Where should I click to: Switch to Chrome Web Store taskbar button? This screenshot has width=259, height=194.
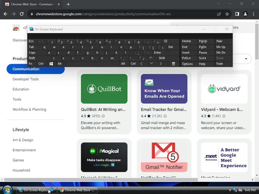click(78, 190)
